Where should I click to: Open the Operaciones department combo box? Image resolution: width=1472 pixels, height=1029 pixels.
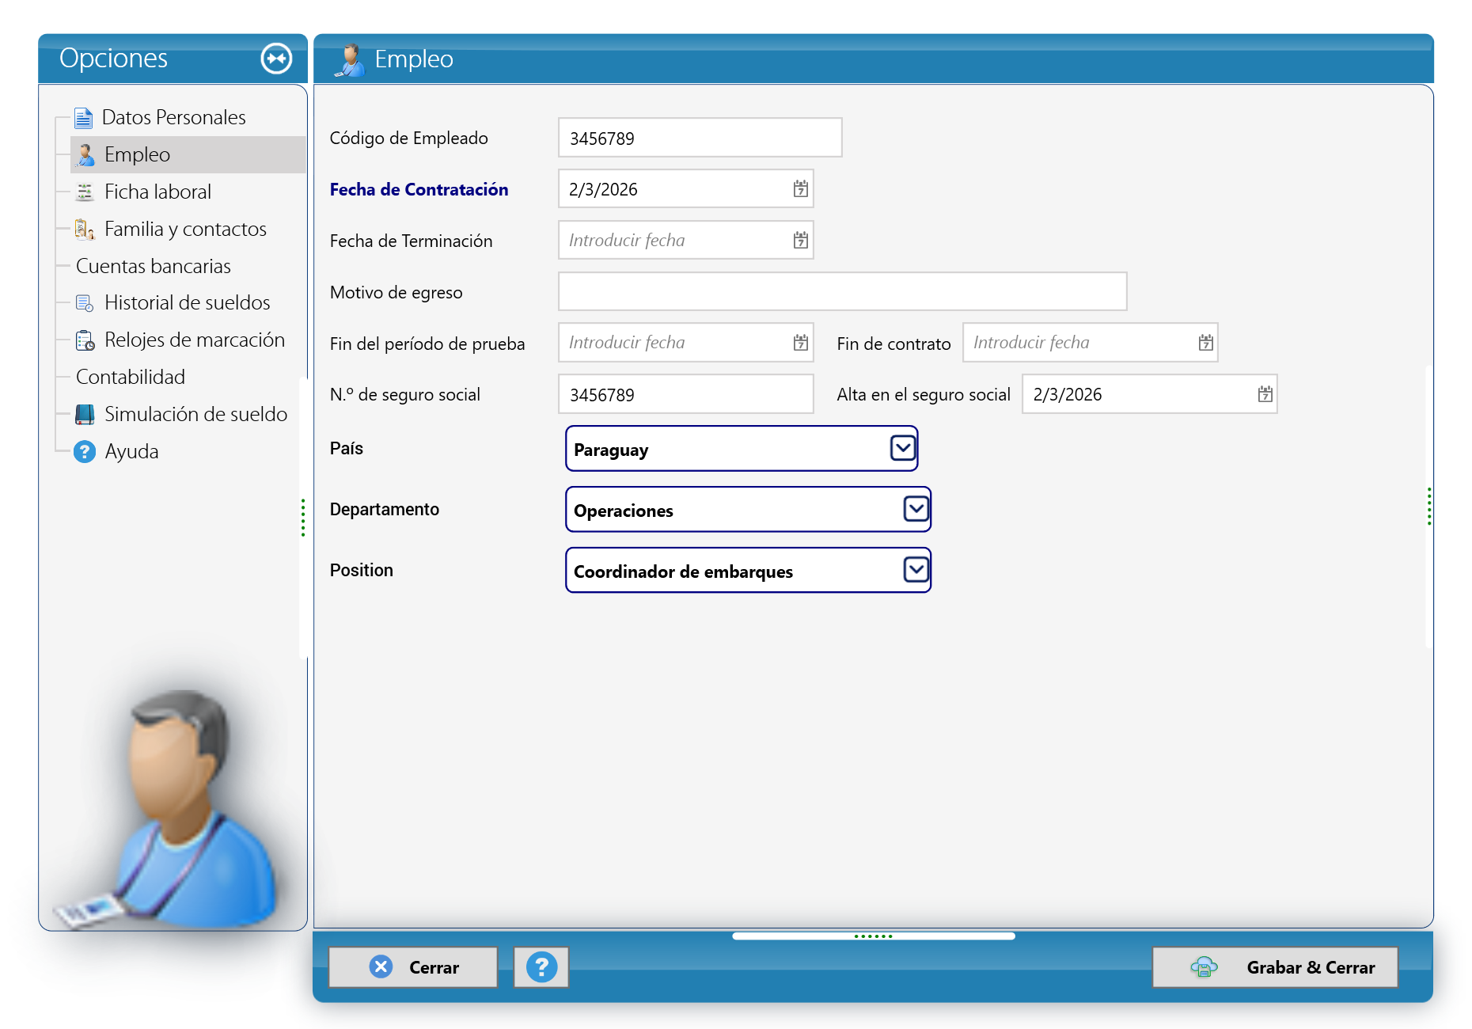click(x=748, y=510)
